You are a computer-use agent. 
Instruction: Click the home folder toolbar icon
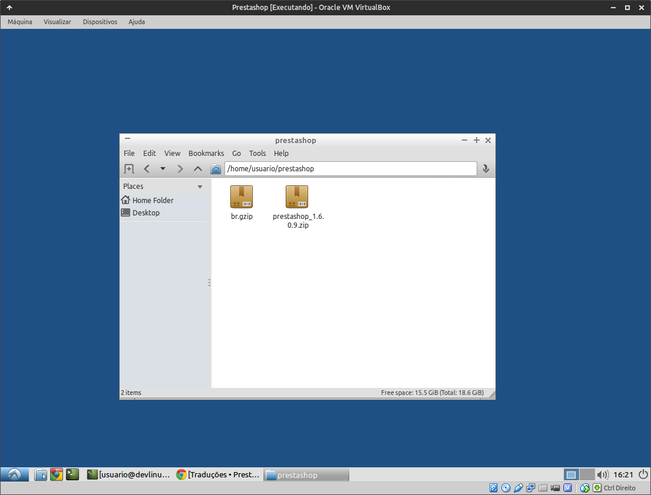point(216,169)
